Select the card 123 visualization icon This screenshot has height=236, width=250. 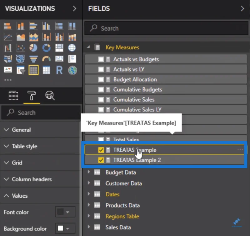click(59, 59)
